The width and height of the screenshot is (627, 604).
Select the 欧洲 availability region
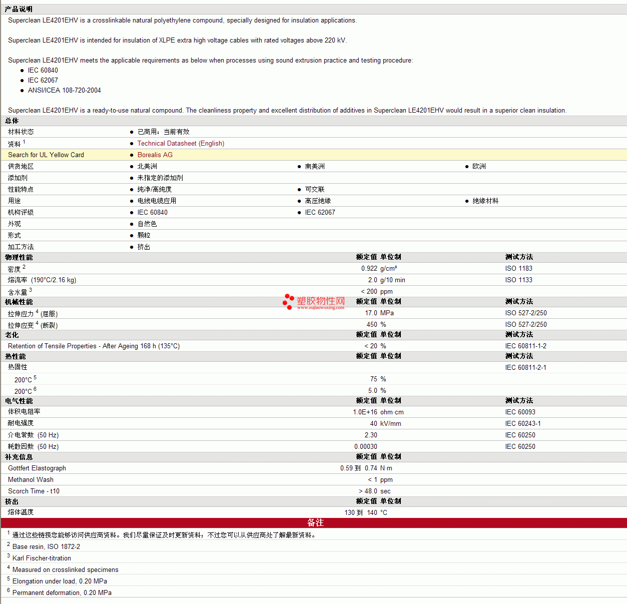click(x=479, y=166)
